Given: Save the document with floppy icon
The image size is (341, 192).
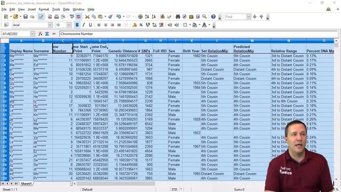Looking at the screenshot, I should tap(26, 17).
